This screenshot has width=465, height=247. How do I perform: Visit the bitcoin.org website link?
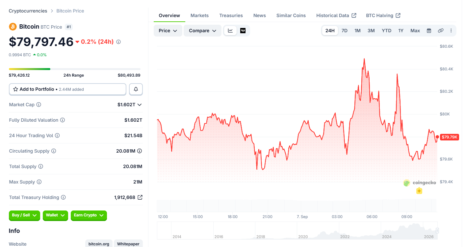[99, 244]
